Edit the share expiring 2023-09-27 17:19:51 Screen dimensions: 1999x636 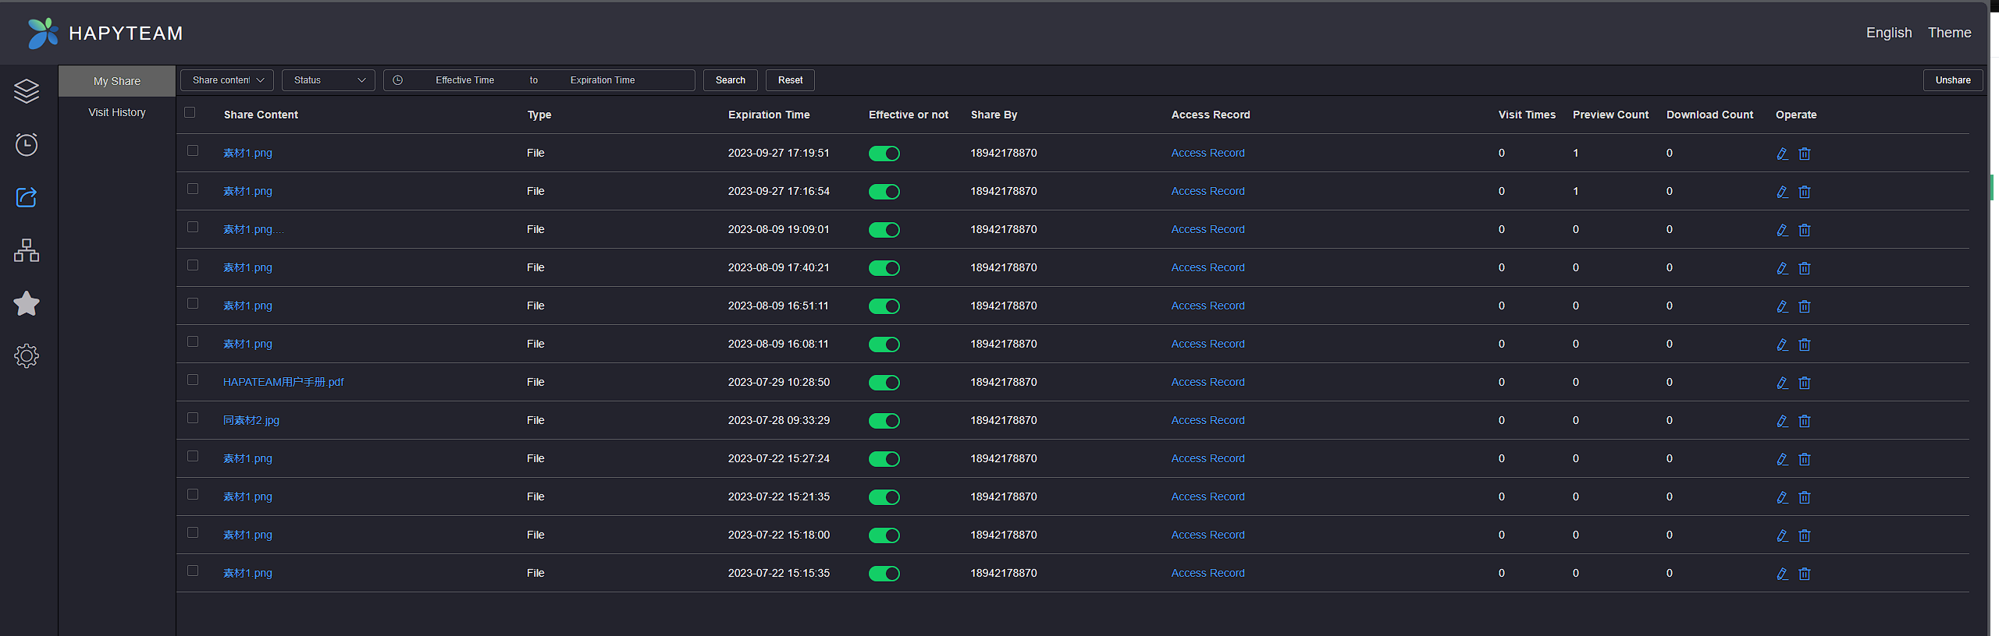(x=1782, y=154)
